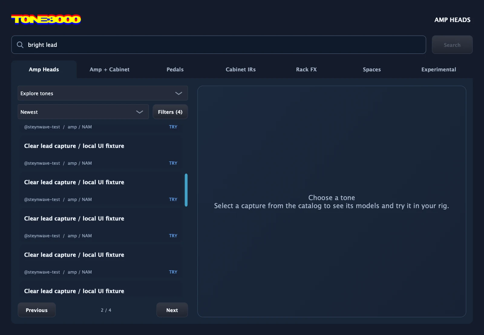Switch to the Amp Heads tab

pos(44,69)
